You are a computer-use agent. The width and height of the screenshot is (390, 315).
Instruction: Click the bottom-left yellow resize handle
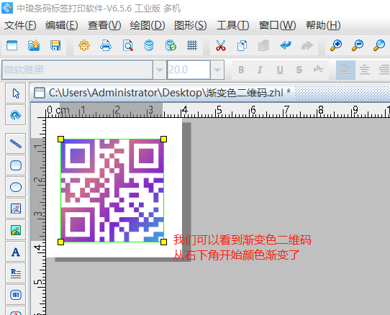point(60,242)
